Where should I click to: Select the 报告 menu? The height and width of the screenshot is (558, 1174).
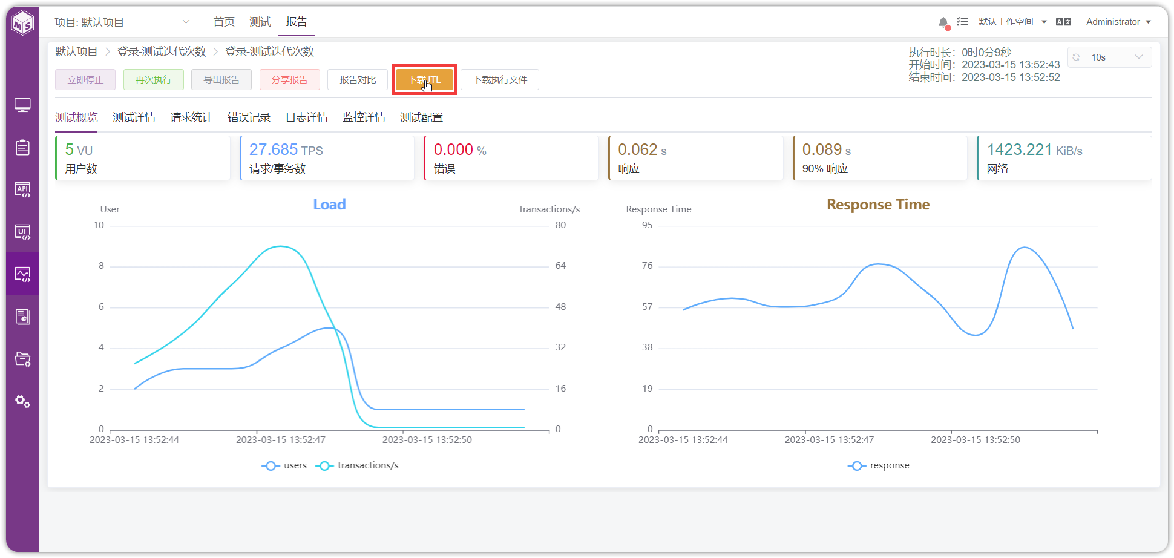(x=297, y=22)
